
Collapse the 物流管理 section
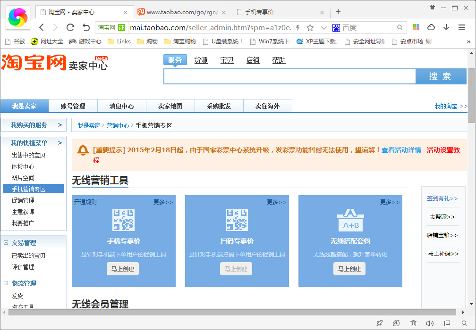coord(6,283)
